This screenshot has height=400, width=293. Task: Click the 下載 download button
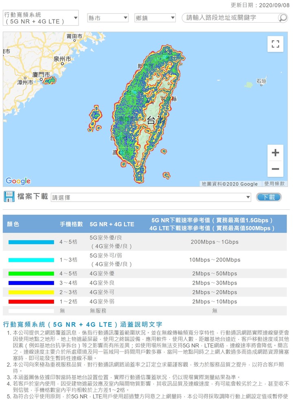tap(269, 197)
